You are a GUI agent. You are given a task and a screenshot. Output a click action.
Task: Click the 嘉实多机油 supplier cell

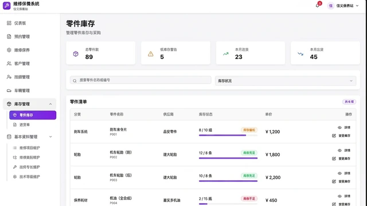pyautogui.click(x=171, y=200)
